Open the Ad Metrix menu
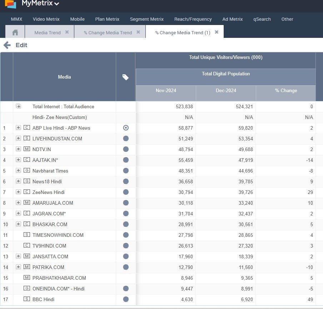 233,19
